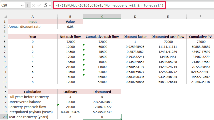Screen dimensions: 214x120
Task: Click 'Unrecovered balance' label cell
Action: tap(32, 102)
